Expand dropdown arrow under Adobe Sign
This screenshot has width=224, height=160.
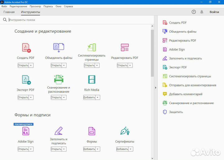click(x=31, y=149)
